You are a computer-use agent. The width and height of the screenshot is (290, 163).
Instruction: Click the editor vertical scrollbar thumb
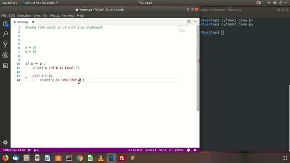(x=198, y=68)
